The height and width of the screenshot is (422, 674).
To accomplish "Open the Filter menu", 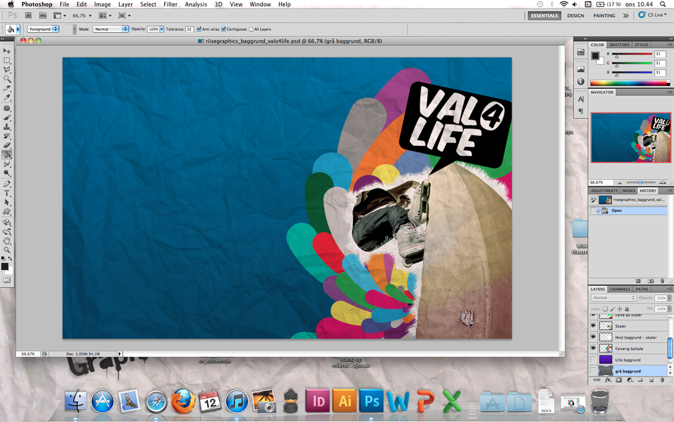I will coord(170,4).
